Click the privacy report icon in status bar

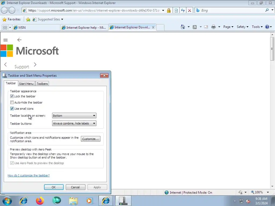pos(240,192)
